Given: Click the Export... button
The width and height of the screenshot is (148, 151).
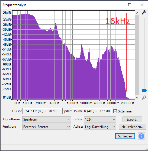Looking at the screenshot, I should click(x=132, y=119).
